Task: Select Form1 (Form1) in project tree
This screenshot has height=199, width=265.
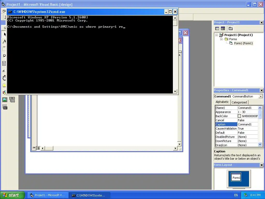Action: coord(243,43)
